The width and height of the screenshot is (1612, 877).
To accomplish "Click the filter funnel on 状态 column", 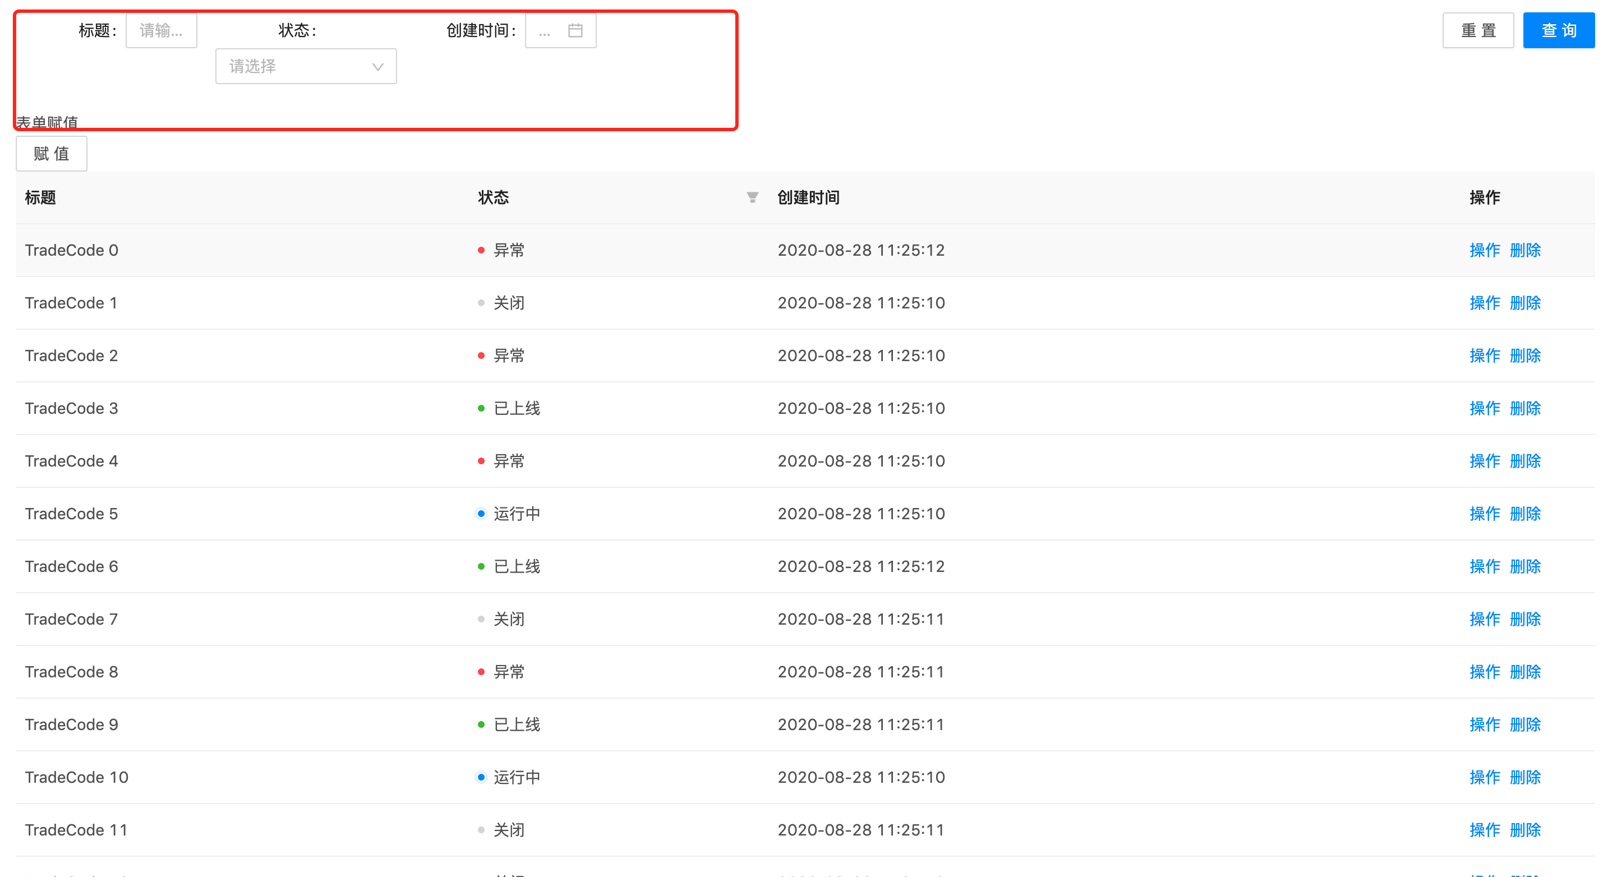I will [x=752, y=196].
